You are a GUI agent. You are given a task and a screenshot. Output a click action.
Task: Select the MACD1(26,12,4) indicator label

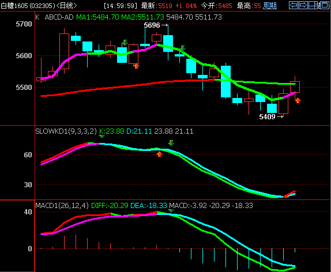tap(62, 205)
